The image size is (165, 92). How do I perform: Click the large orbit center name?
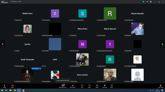55,60
